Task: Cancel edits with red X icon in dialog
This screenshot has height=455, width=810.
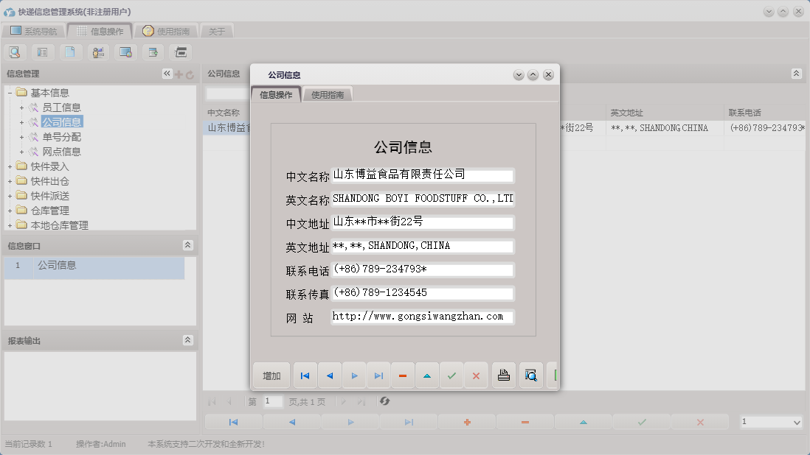Action: (476, 375)
